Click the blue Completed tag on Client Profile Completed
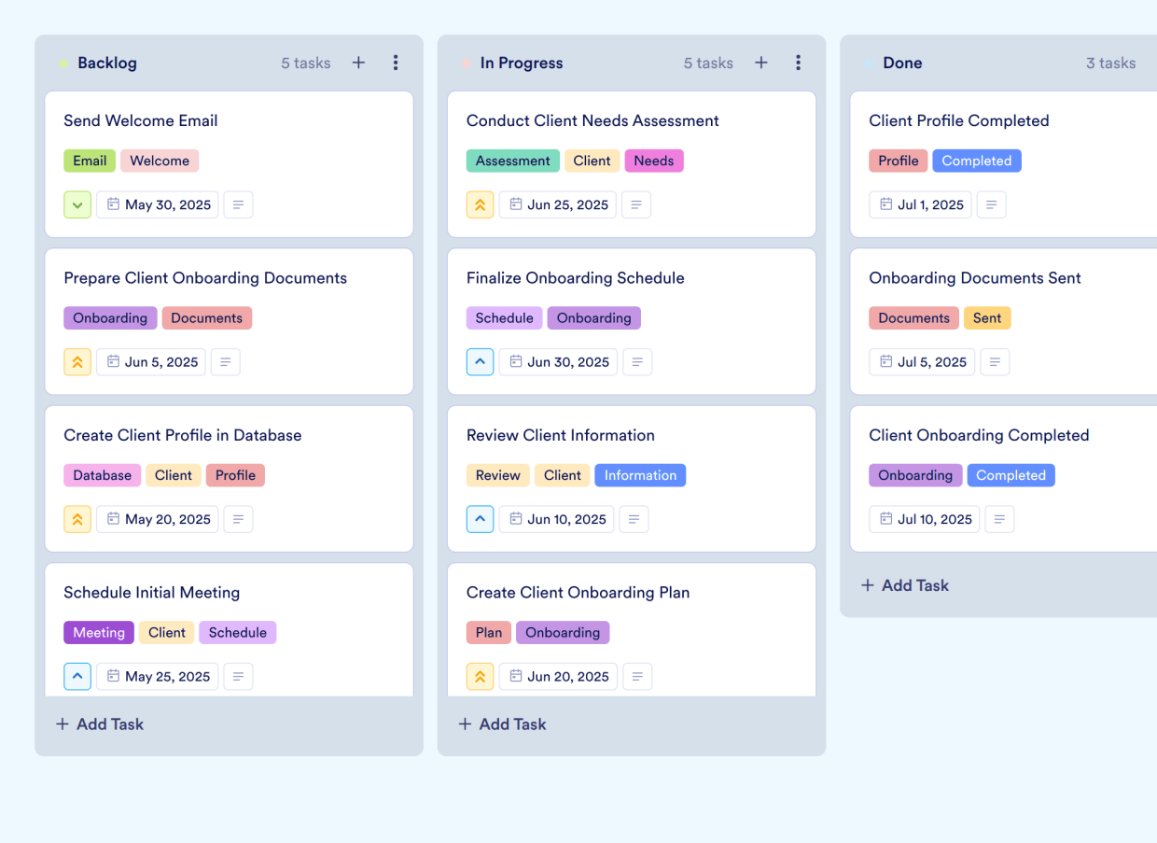This screenshot has width=1157, height=843. 976,161
